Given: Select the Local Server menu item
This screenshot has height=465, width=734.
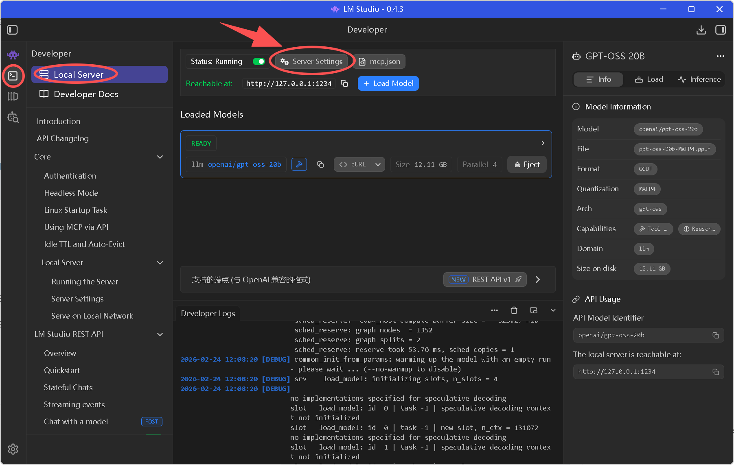Looking at the screenshot, I should [99, 74].
